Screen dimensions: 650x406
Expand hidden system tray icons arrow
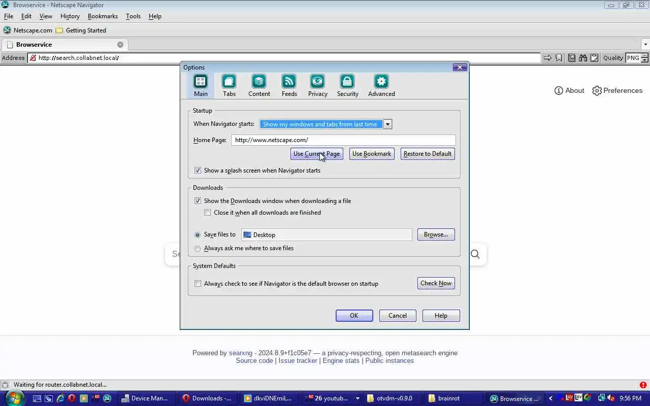coord(550,399)
